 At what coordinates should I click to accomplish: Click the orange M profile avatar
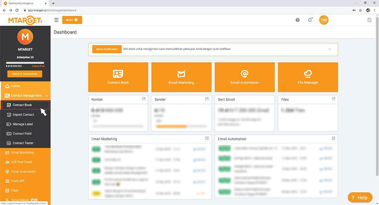click(25, 37)
